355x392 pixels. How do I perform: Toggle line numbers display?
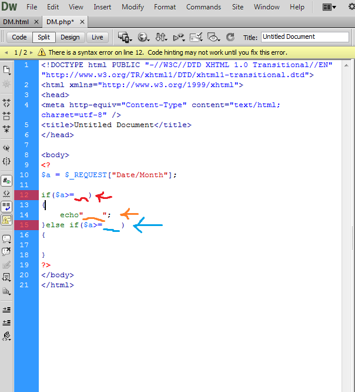tap(6, 181)
